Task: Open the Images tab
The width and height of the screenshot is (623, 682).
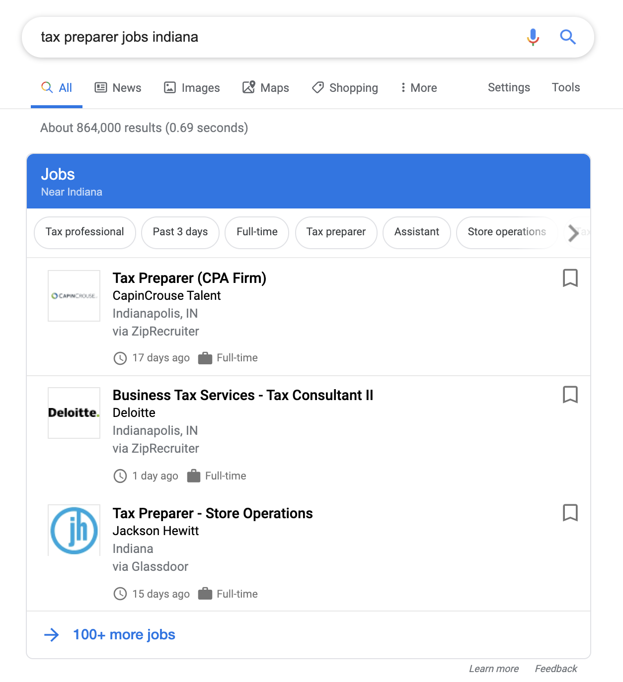Action: (x=192, y=88)
